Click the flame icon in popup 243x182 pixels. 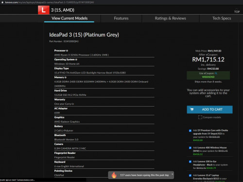click(x=114, y=175)
